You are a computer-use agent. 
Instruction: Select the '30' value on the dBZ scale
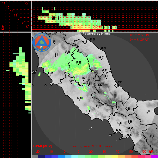(104, 152)
